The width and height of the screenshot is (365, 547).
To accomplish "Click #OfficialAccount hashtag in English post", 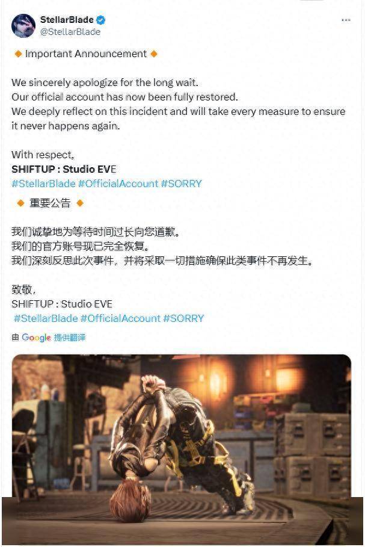I will coord(118,184).
